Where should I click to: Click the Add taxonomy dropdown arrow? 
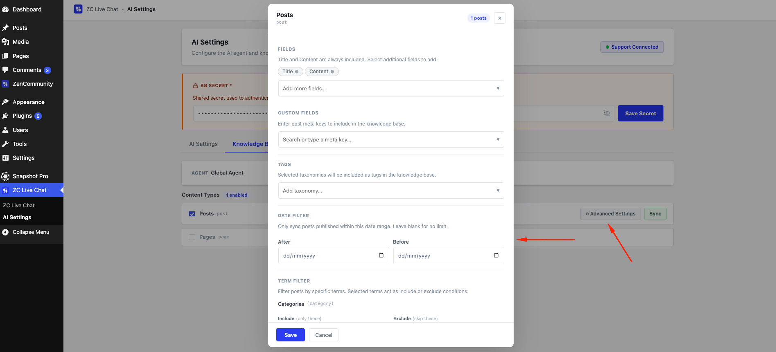pos(498,191)
